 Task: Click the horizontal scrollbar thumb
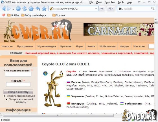(58, 115)
